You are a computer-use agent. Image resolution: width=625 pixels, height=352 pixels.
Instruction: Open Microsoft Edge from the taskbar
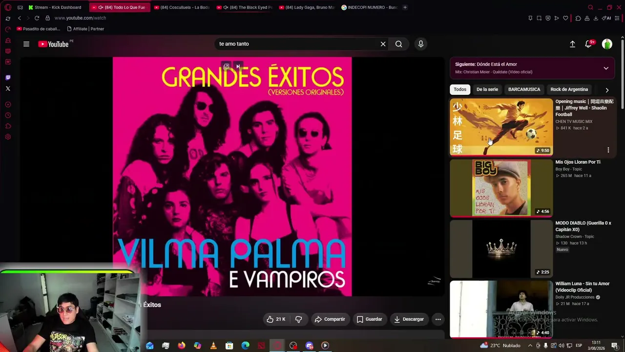pyautogui.click(x=245, y=346)
